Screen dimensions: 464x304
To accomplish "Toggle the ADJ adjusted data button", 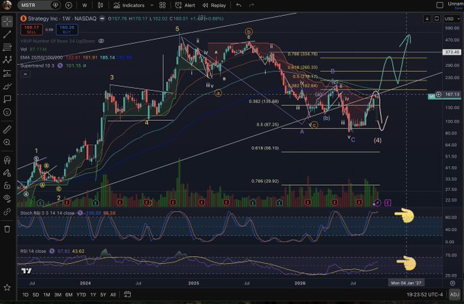I will point(454,294).
